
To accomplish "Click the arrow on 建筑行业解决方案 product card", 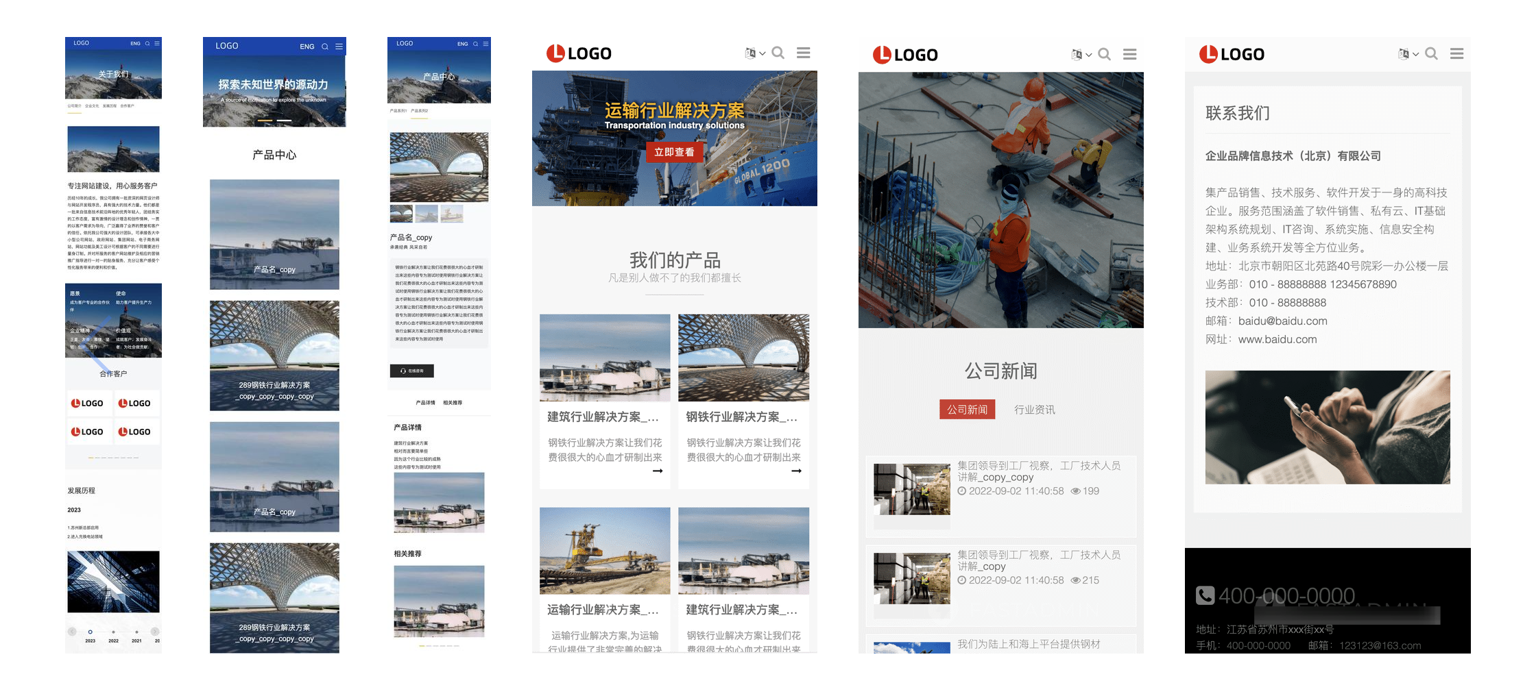I will pyautogui.click(x=658, y=471).
